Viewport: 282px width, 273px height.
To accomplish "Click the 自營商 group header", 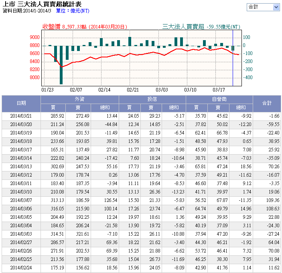I will click(219, 99).
